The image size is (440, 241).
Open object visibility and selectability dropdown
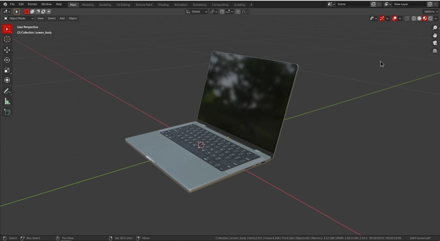click(x=373, y=18)
